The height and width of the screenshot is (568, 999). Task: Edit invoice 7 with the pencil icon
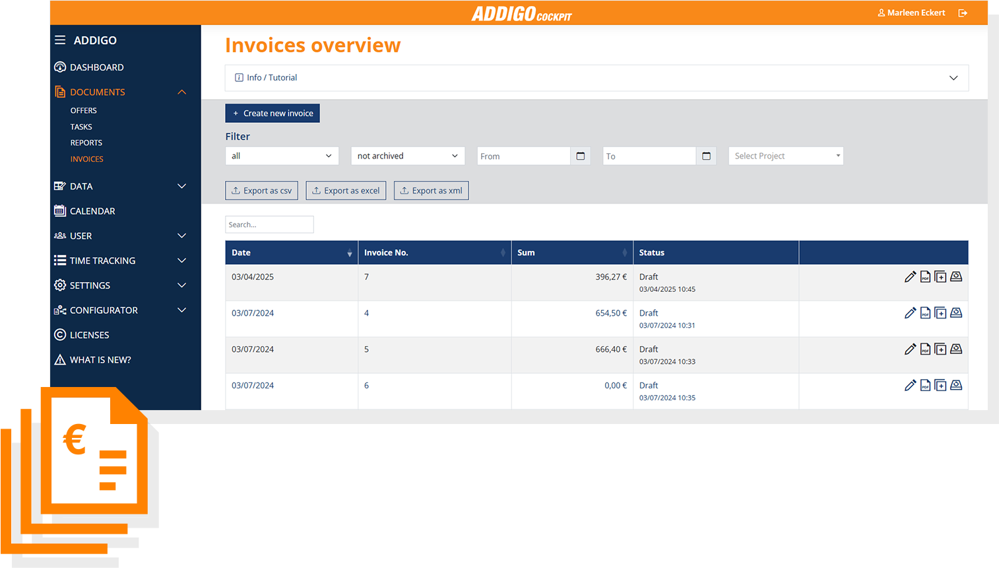click(910, 277)
